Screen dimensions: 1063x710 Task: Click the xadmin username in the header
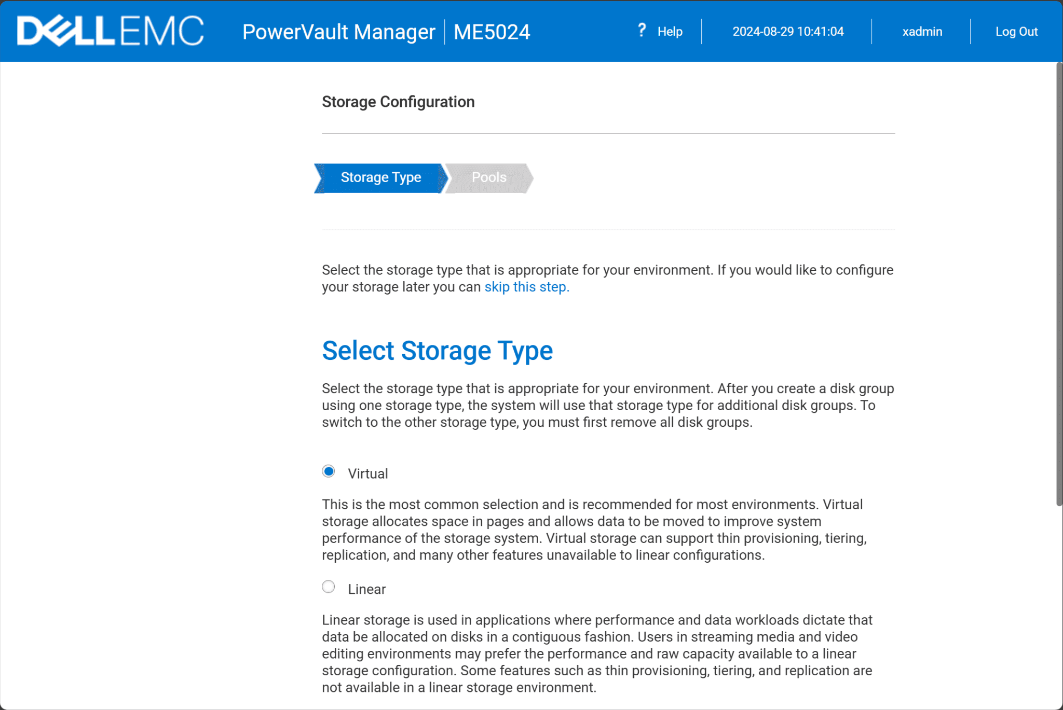(x=922, y=32)
